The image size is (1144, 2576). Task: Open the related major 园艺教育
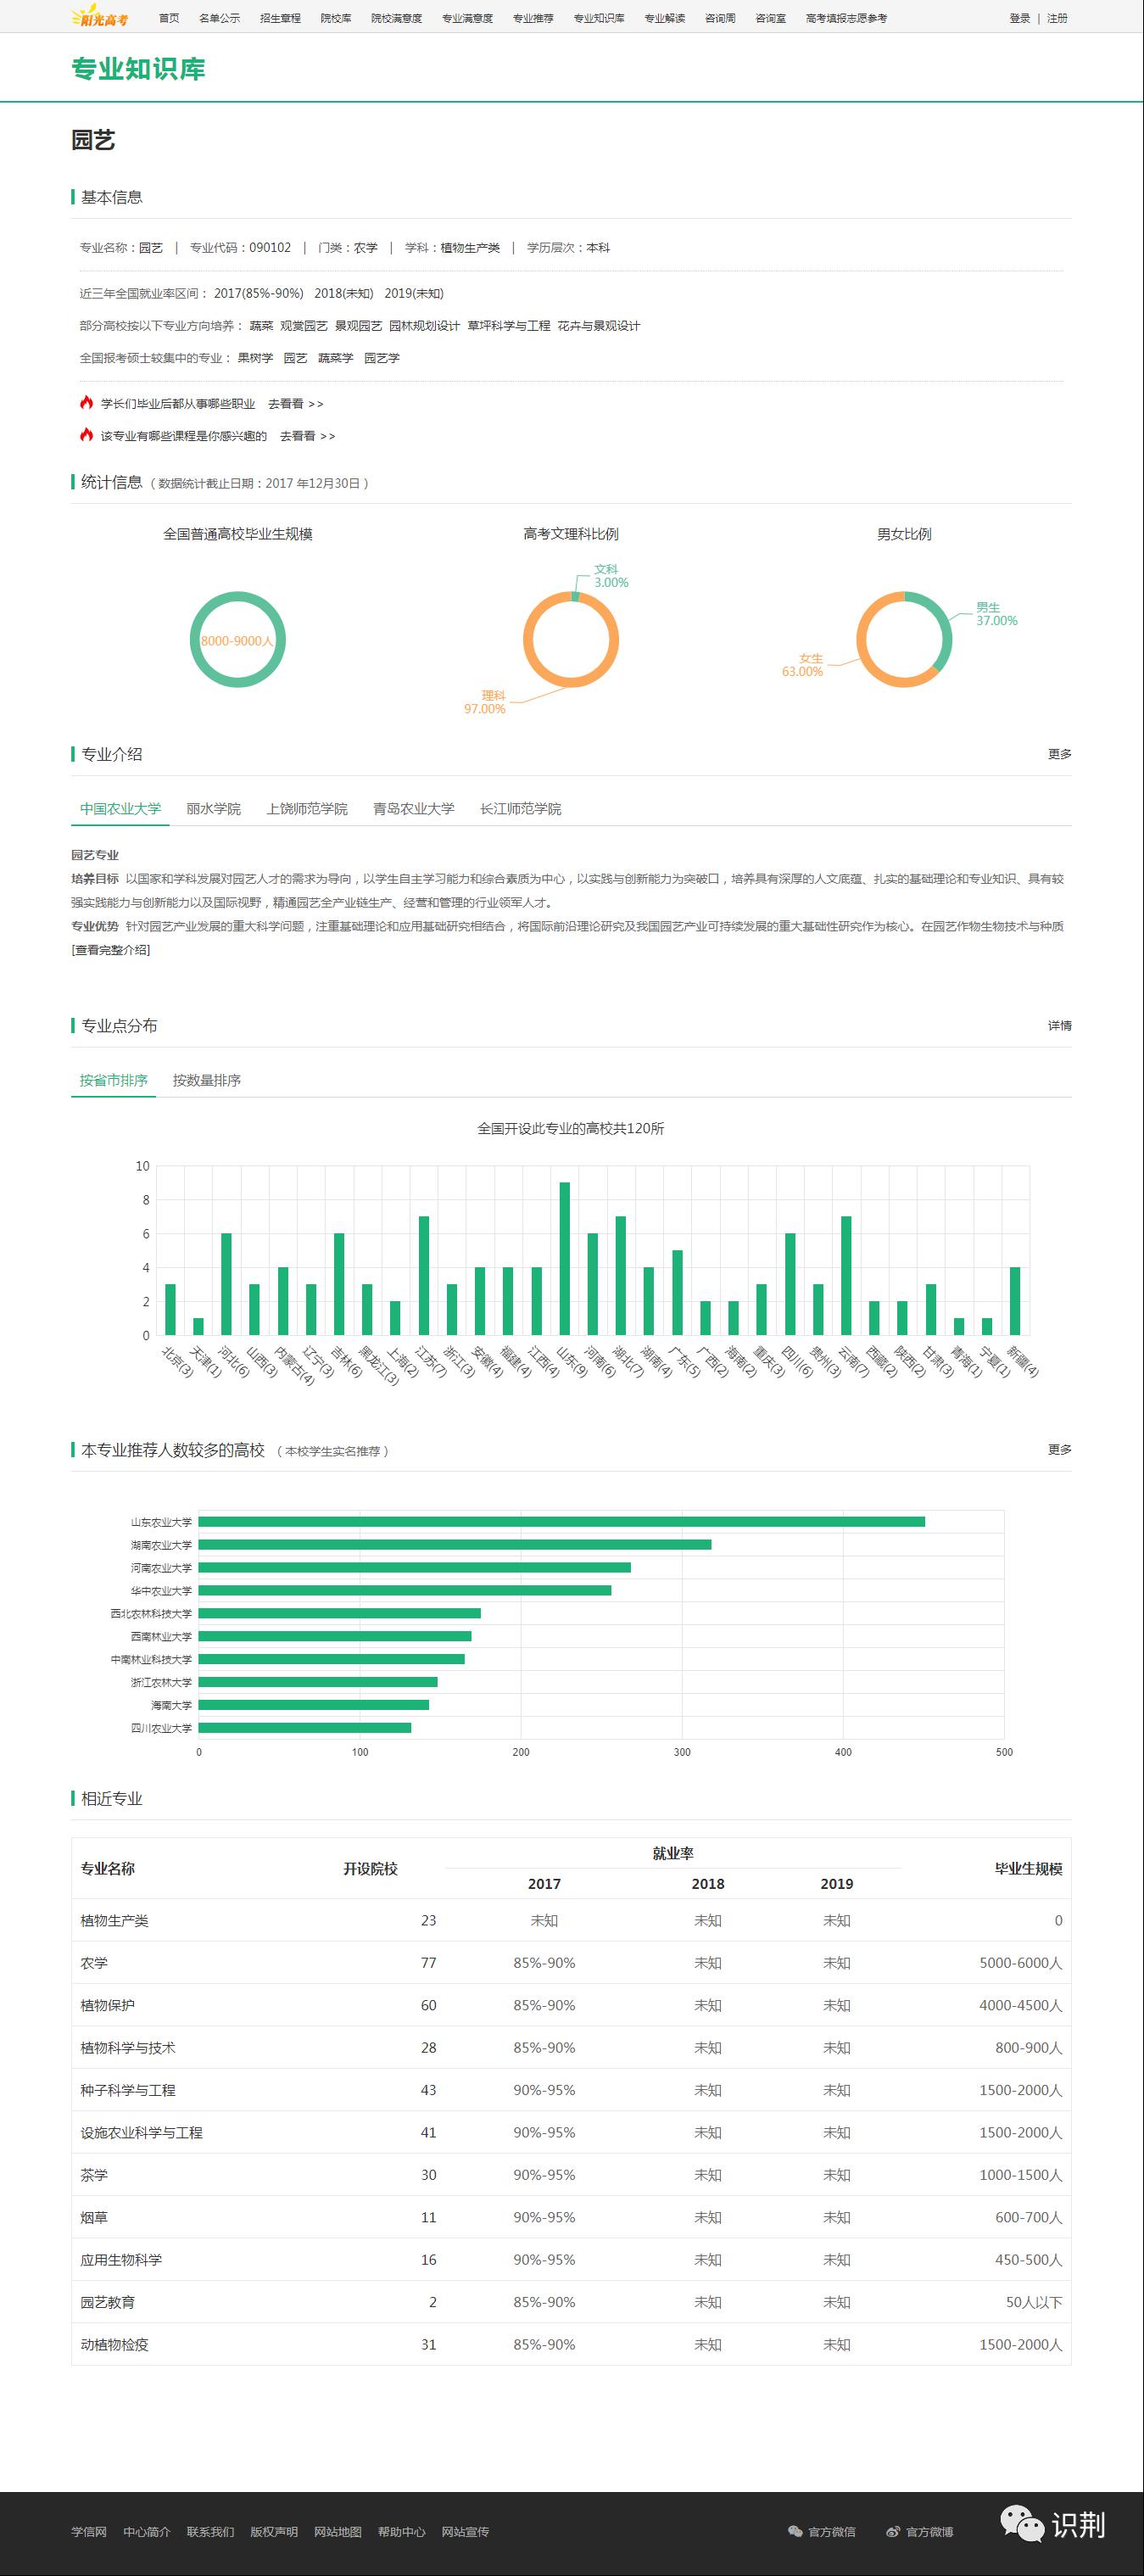tap(107, 2302)
